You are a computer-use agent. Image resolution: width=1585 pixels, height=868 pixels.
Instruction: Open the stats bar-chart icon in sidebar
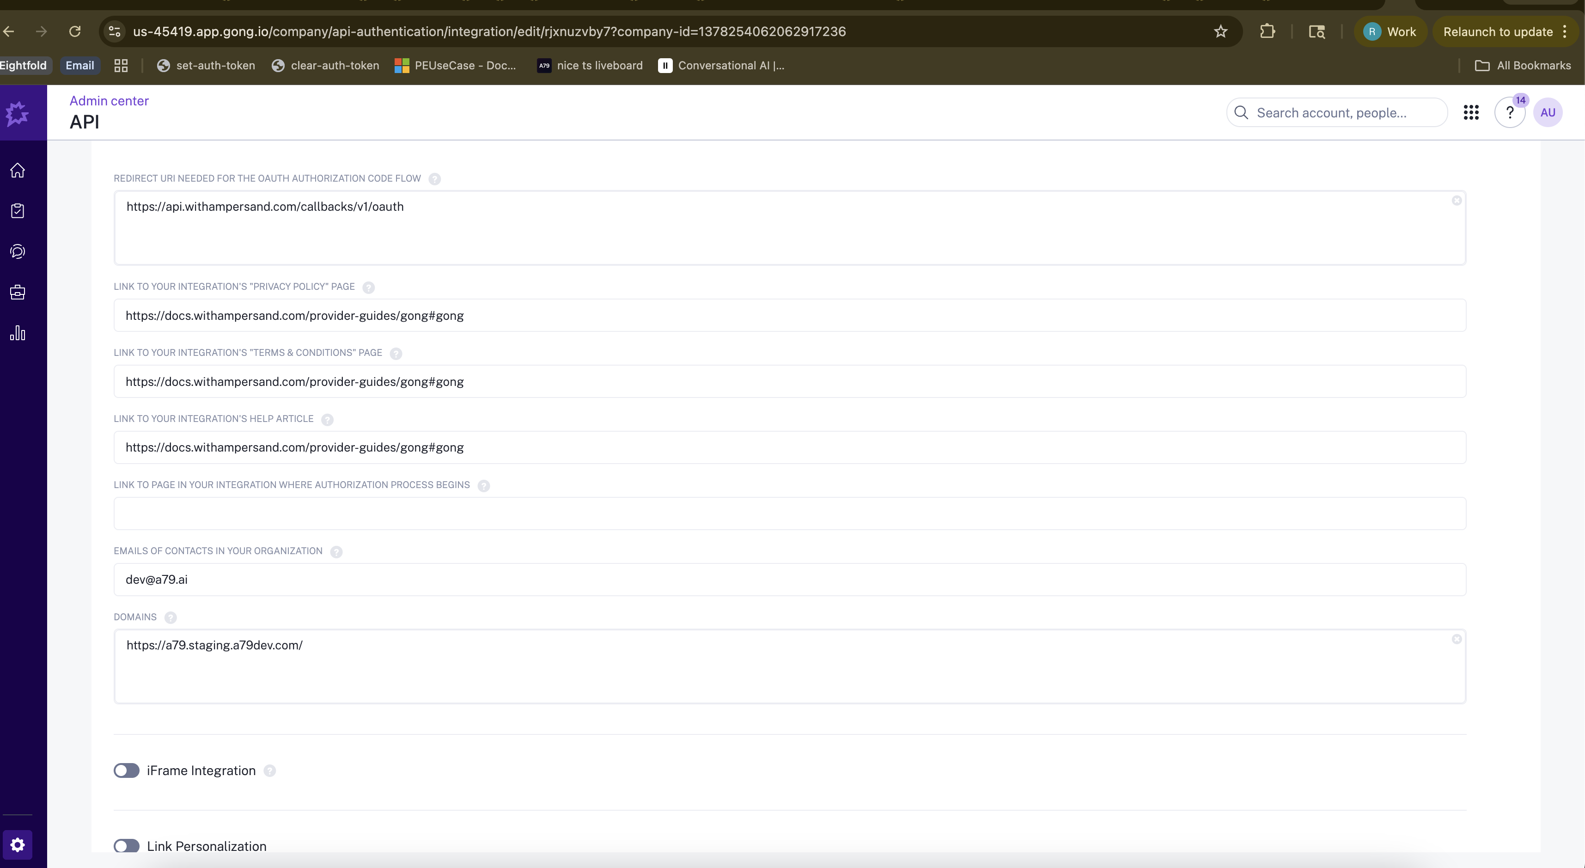tap(17, 332)
